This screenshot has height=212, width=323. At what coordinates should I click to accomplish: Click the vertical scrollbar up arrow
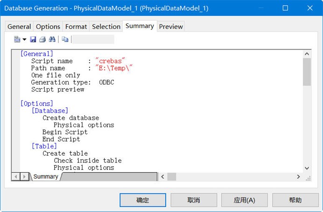pyautogui.click(x=307, y=54)
